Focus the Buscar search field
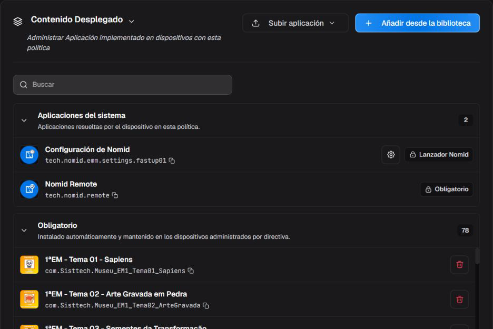The image size is (493, 329). coord(123,85)
